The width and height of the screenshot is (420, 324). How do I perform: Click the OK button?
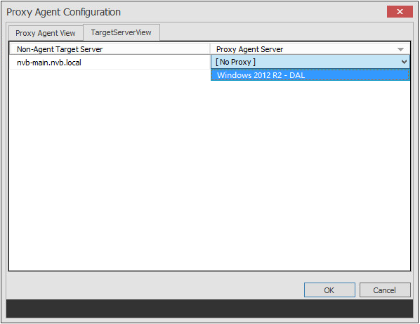(x=329, y=290)
